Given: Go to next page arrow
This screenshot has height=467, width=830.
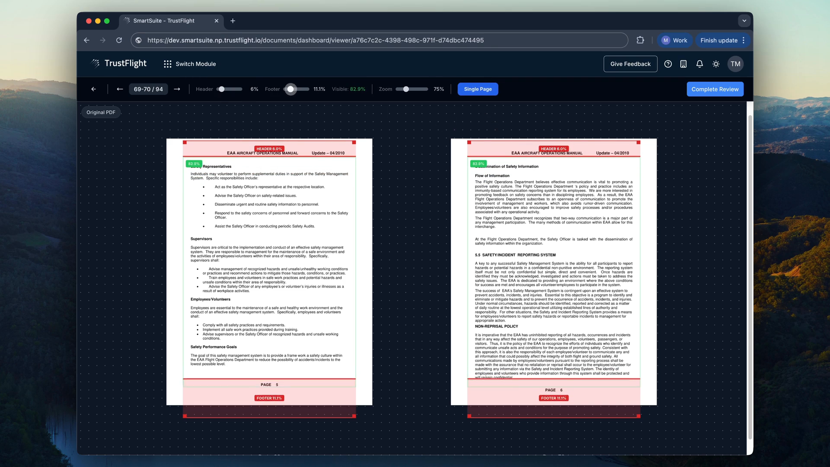Looking at the screenshot, I should click(x=177, y=89).
